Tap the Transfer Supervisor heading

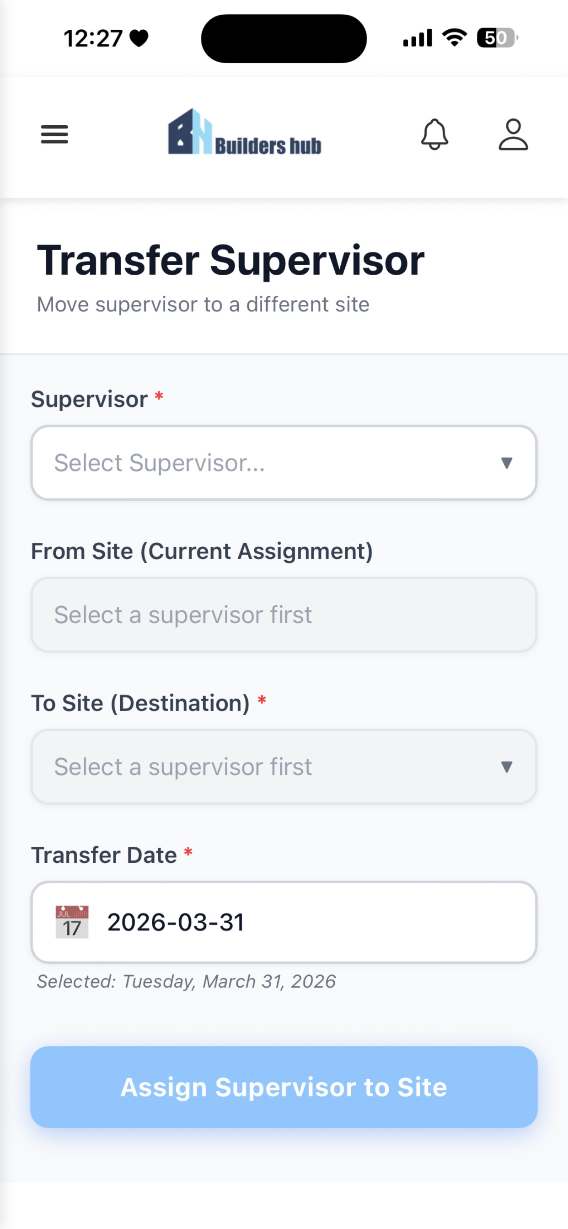[x=230, y=261]
